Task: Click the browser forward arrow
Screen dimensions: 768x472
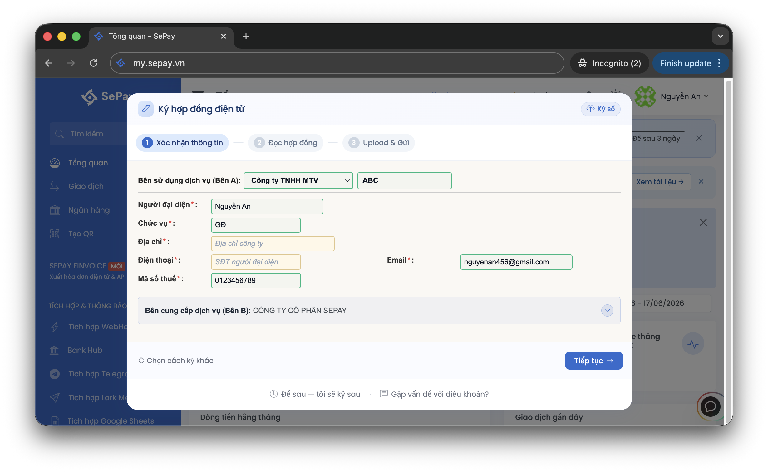Action: [x=71, y=63]
